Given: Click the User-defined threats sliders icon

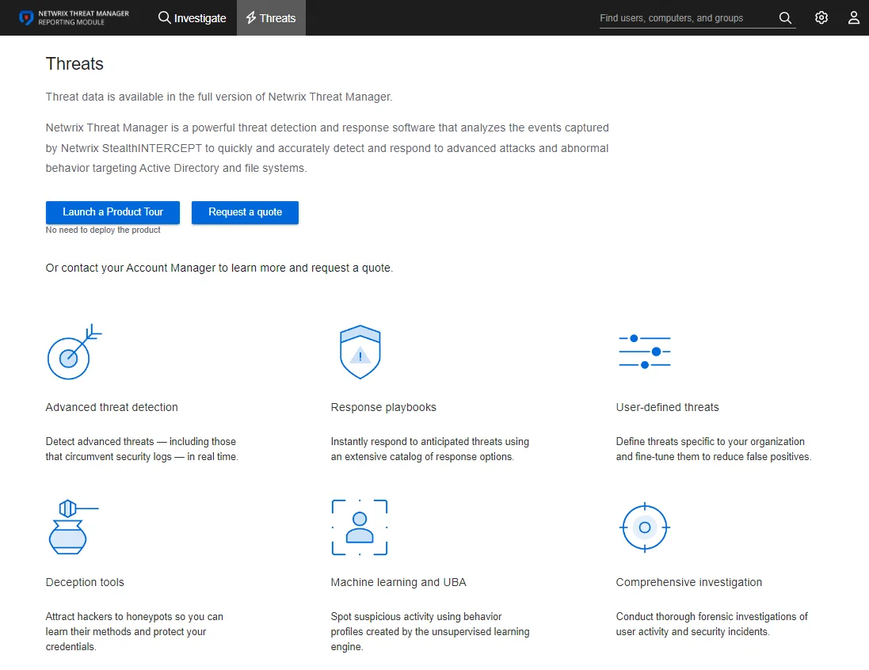Looking at the screenshot, I should pos(645,352).
